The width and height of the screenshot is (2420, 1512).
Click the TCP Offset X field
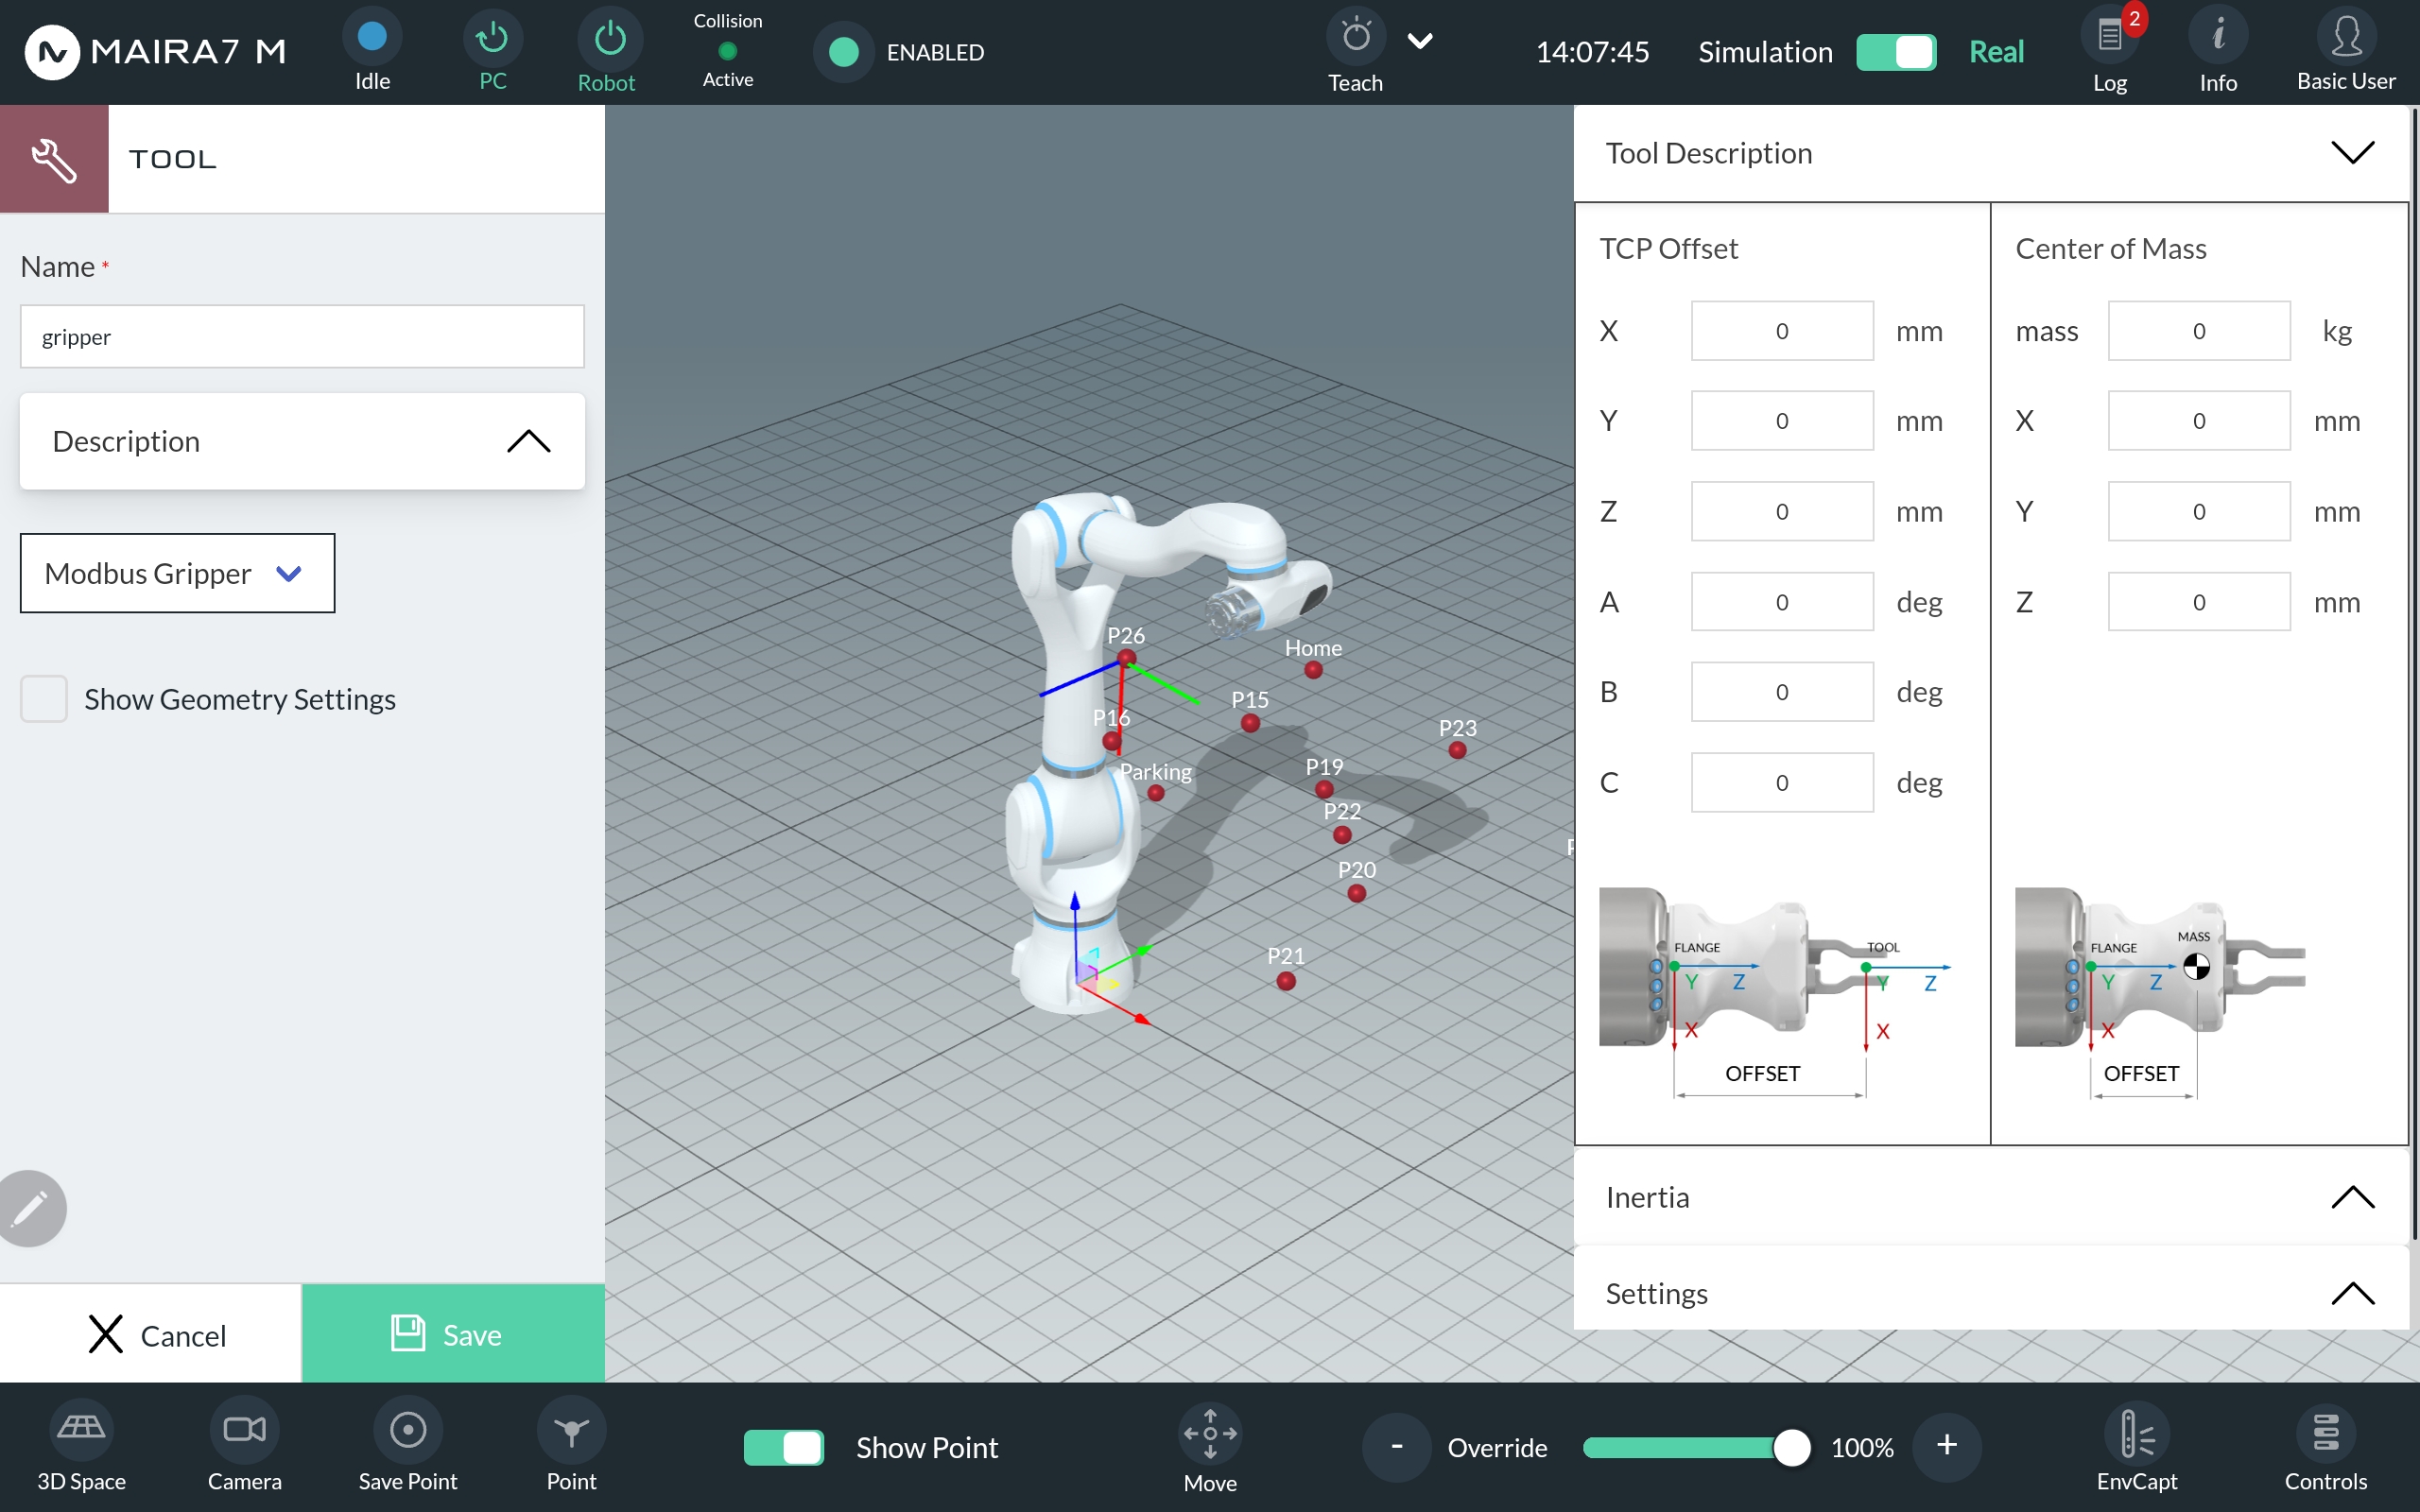(1782, 331)
